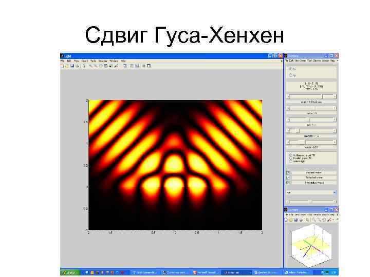Click left arrow of the angle slider
The image size is (370, 277).
coord(288,96)
